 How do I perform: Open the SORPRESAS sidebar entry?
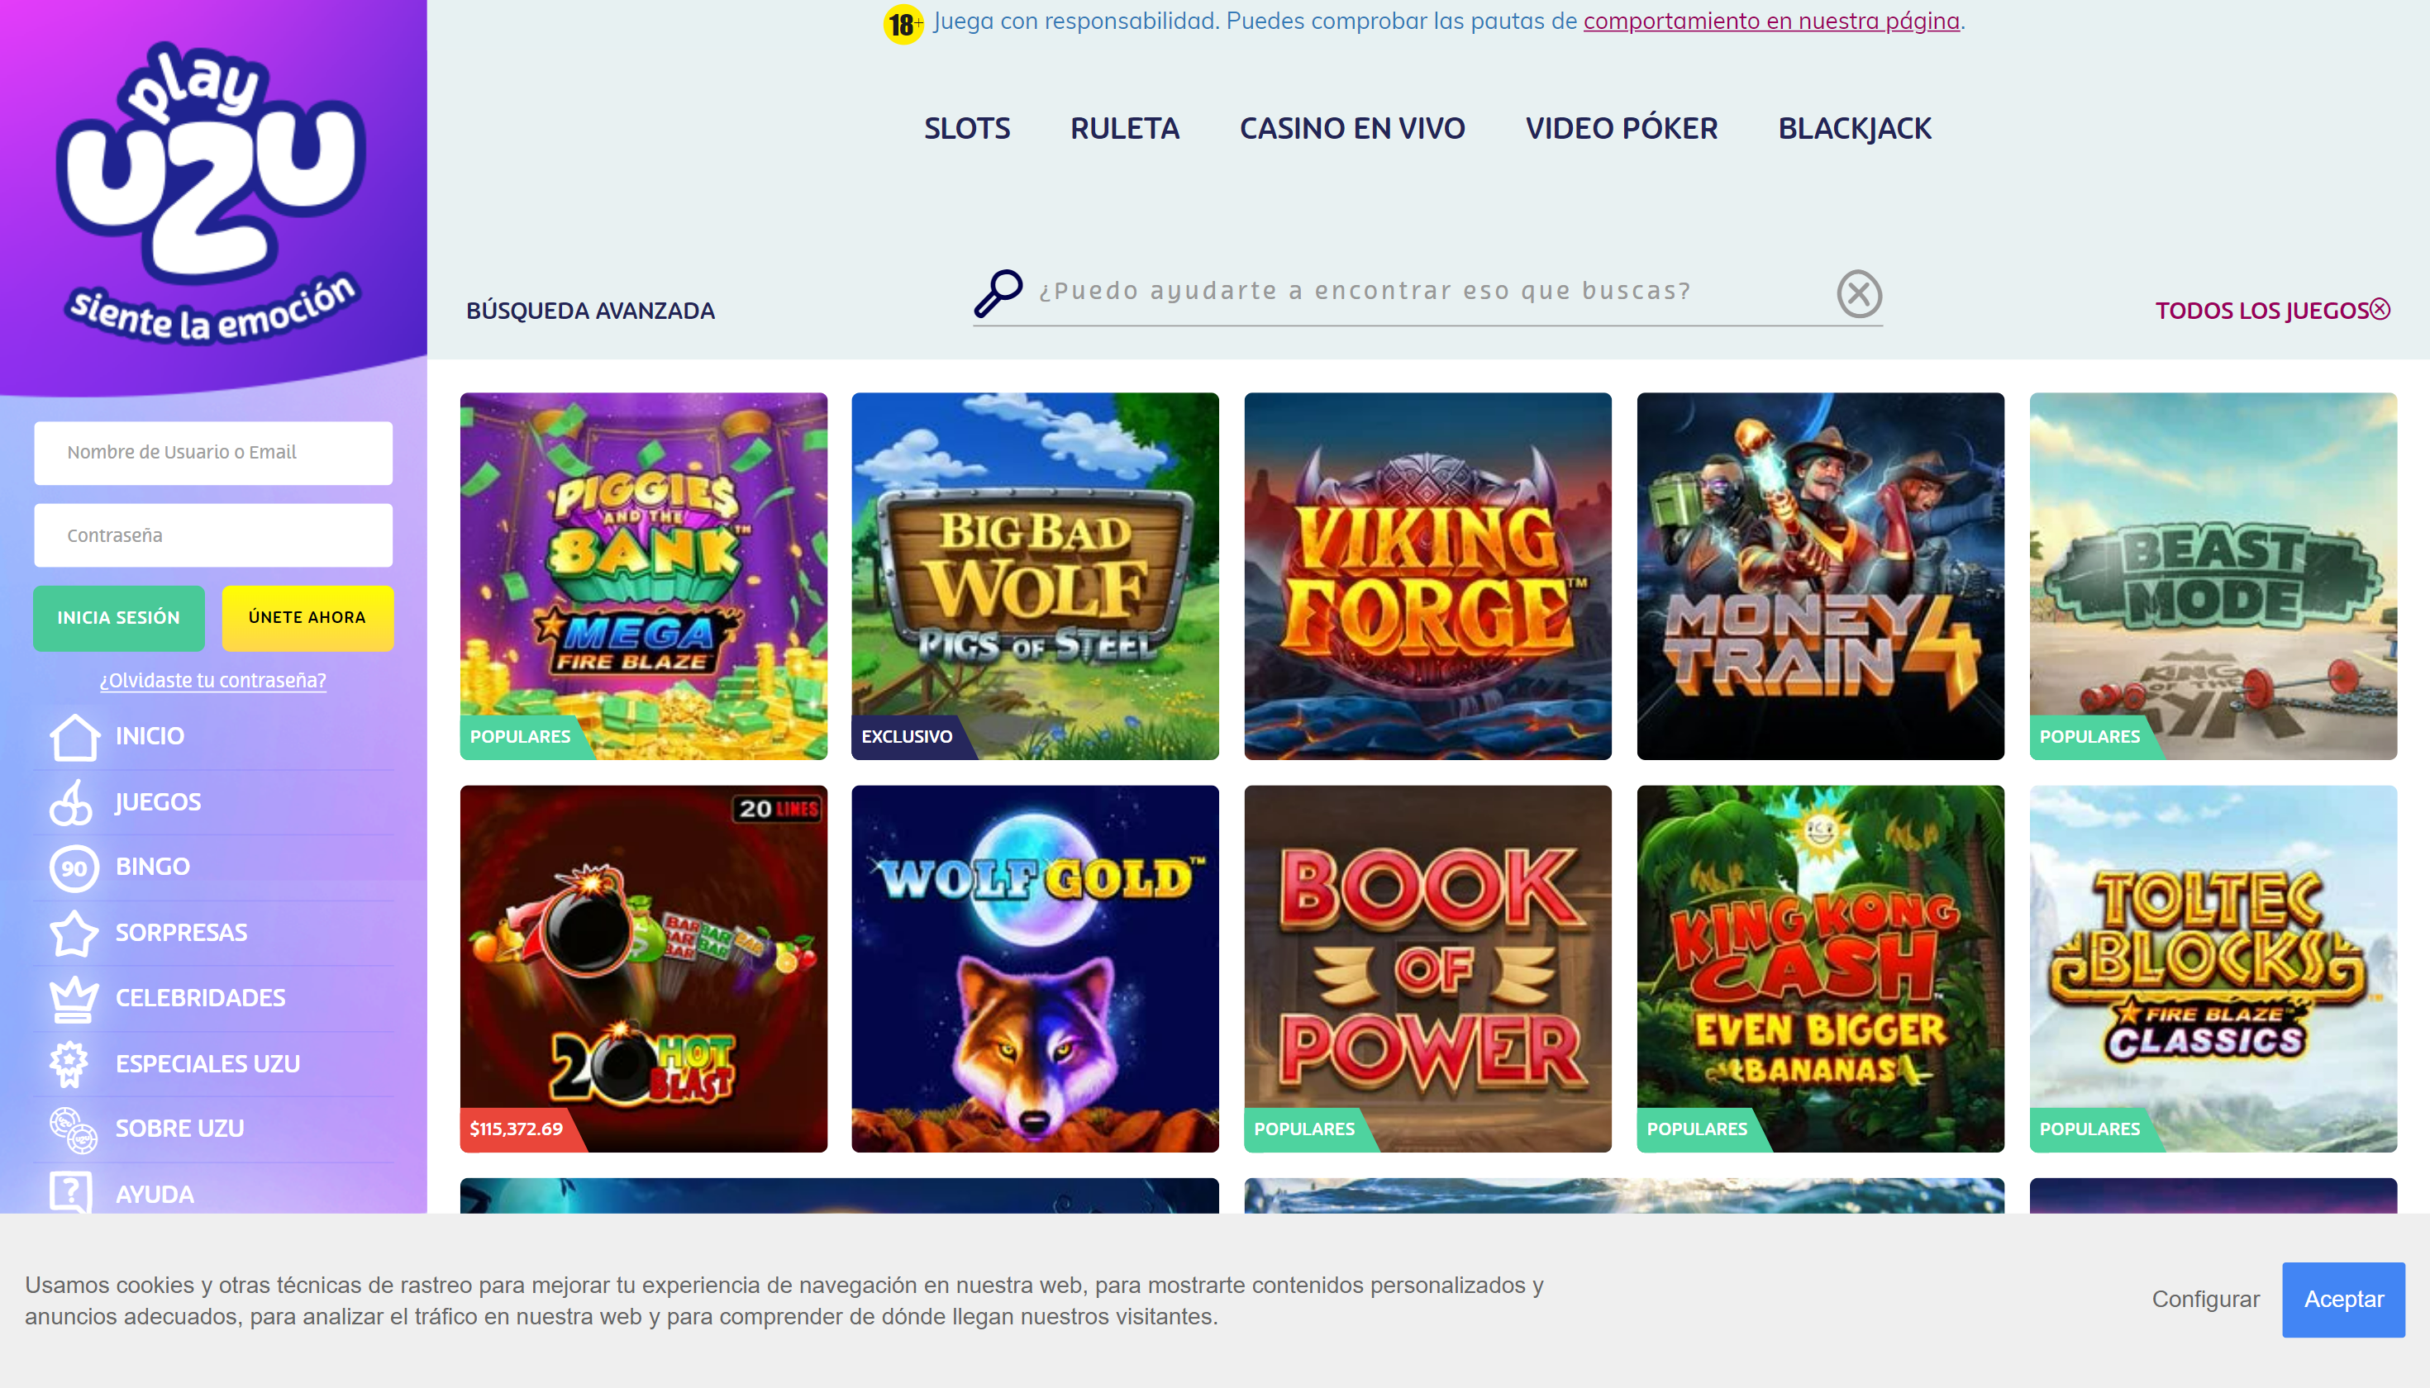181,934
